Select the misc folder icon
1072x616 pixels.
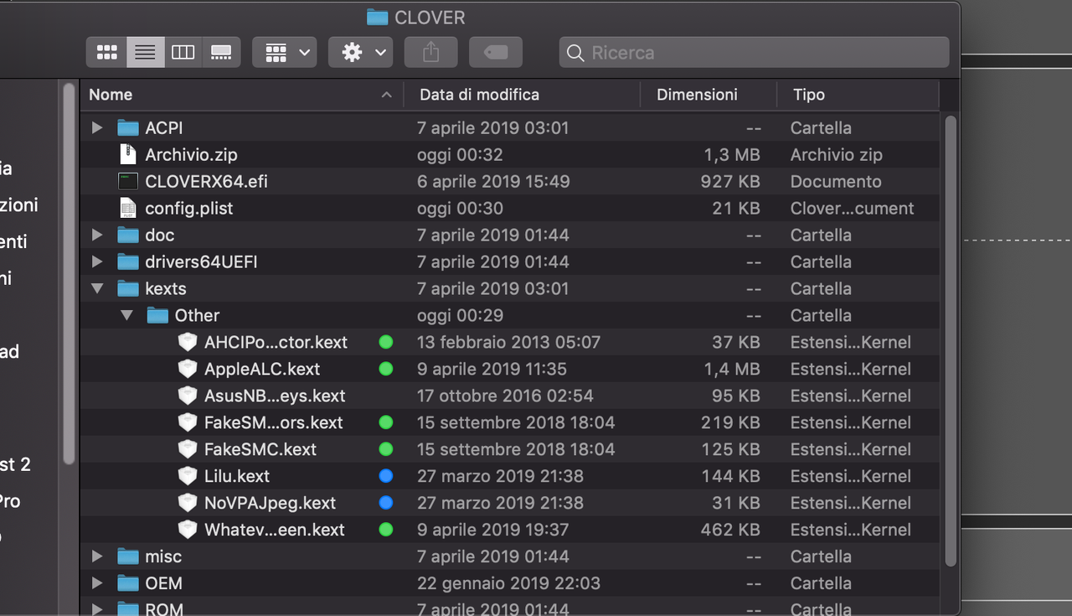pos(127,556)
